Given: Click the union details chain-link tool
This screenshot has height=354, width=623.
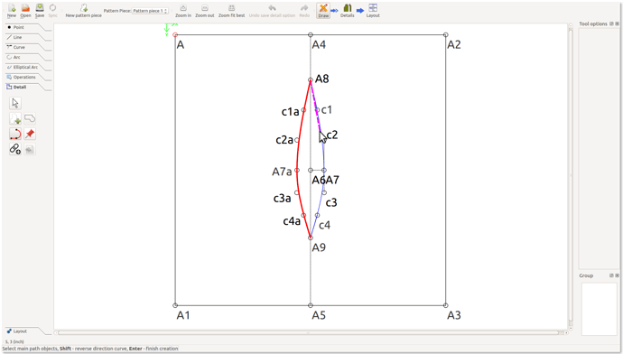Looking at the screenshot, I should coord(15,149).
